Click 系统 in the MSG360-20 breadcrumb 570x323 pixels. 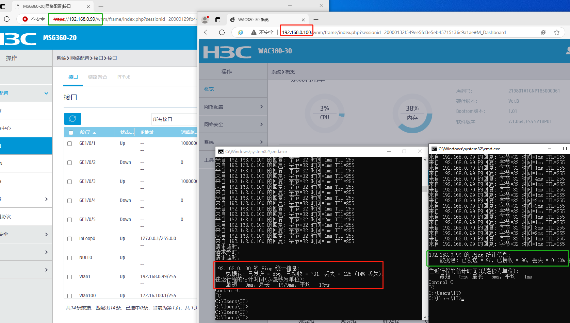point(61,58)
